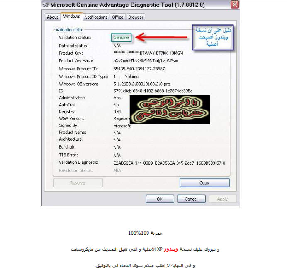
Task: Click the Windows OS version label
Action: [78, 84]
